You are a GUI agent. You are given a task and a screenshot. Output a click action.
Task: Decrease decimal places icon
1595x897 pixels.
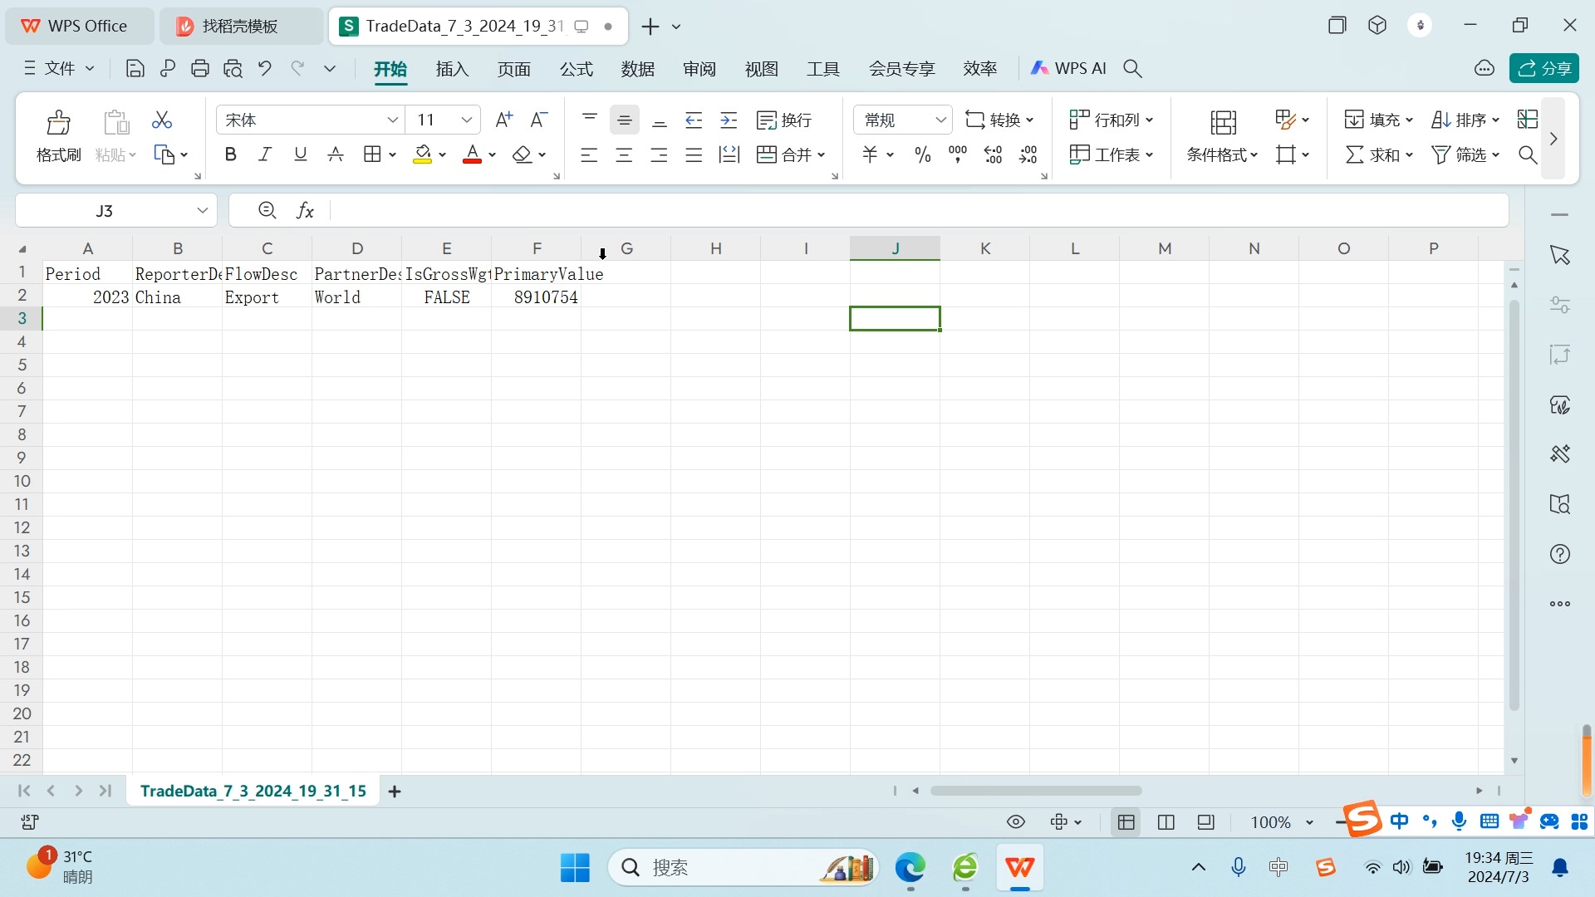pos(1028,154)
